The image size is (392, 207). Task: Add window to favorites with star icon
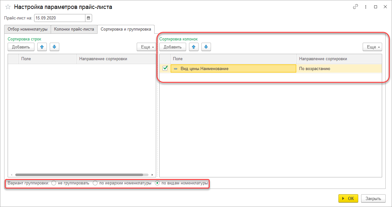8,7
